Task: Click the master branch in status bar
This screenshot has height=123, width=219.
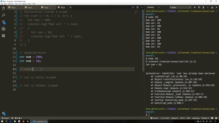Action: tap(5, 118)
